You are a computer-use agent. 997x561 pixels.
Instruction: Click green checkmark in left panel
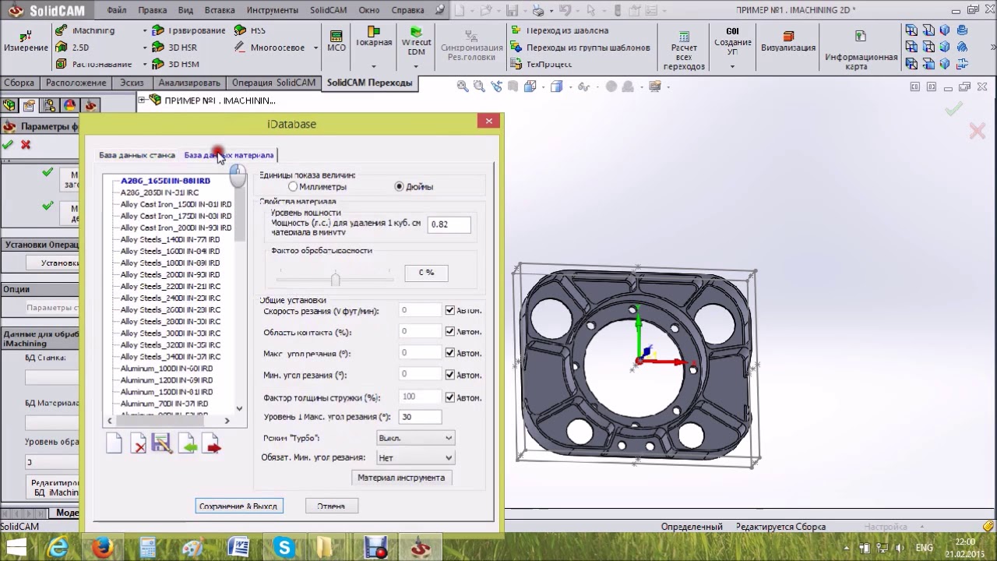8,145
